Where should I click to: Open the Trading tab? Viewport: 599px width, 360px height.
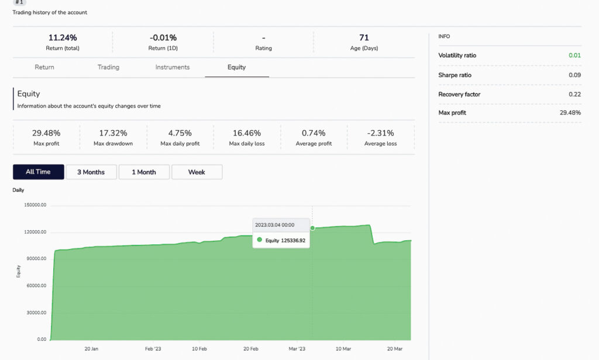[x=108, y=67]
